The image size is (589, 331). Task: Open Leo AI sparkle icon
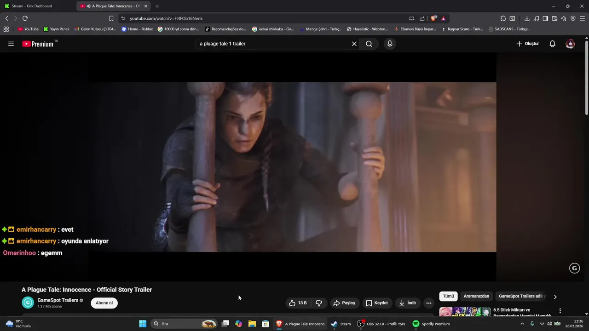point(564,18)
